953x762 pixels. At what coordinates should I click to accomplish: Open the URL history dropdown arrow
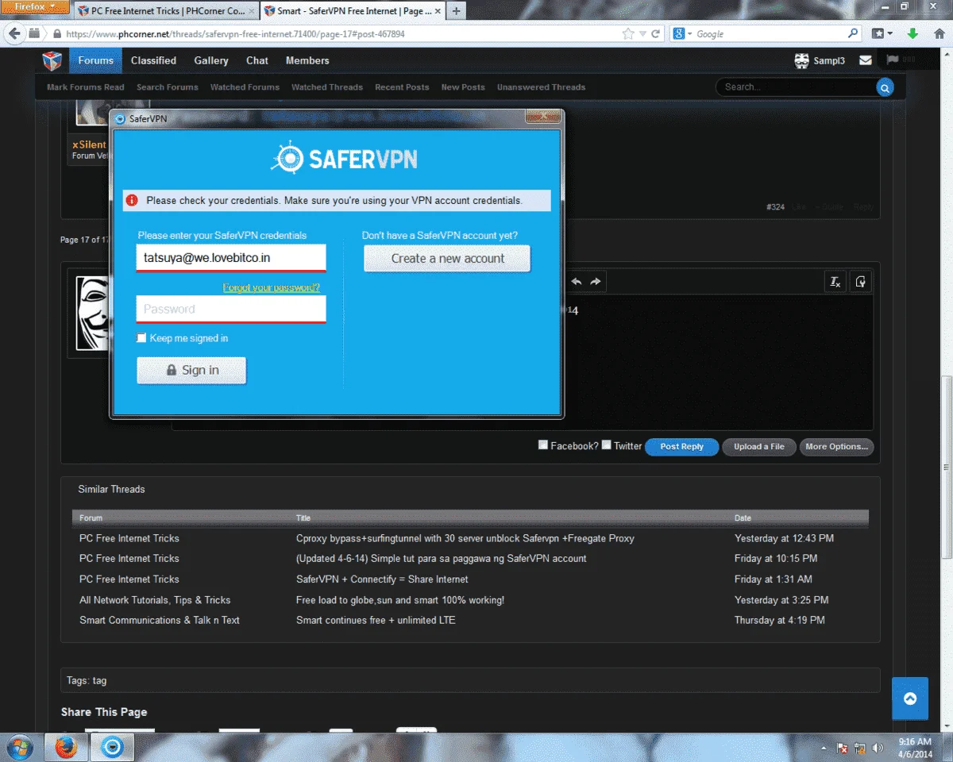point(642,34)
